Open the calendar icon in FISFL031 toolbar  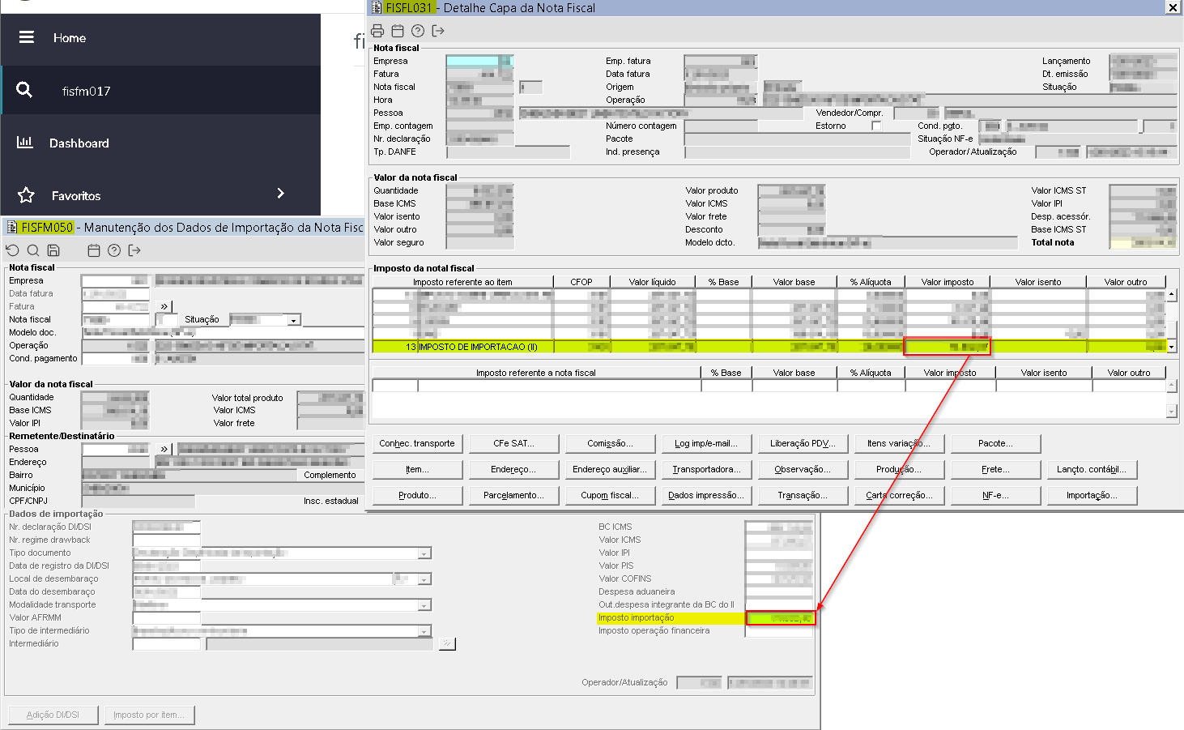(398, 31)
